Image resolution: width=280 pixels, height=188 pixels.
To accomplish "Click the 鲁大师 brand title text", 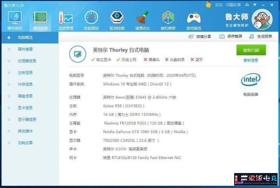I will pos(237,17).
